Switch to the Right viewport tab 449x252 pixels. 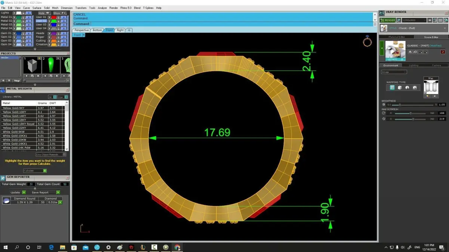(x=120, y=30)
